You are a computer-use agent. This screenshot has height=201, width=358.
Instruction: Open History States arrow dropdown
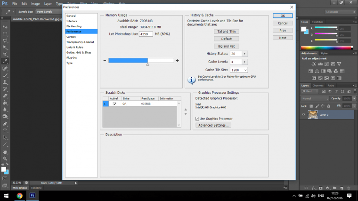point(245,54)
